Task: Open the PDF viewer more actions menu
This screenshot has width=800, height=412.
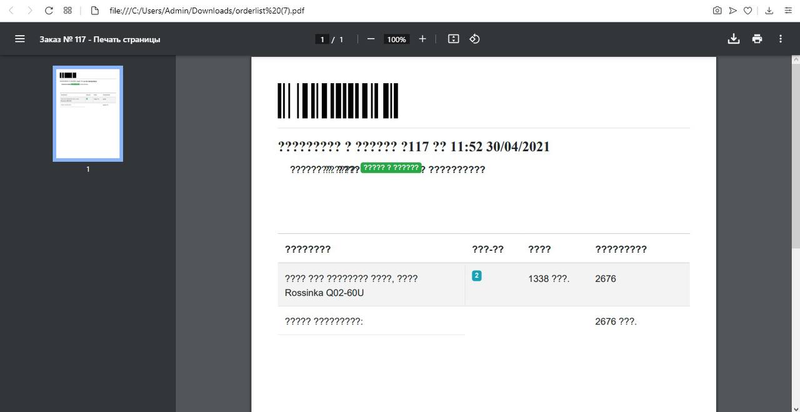Action: pos(781,39)
